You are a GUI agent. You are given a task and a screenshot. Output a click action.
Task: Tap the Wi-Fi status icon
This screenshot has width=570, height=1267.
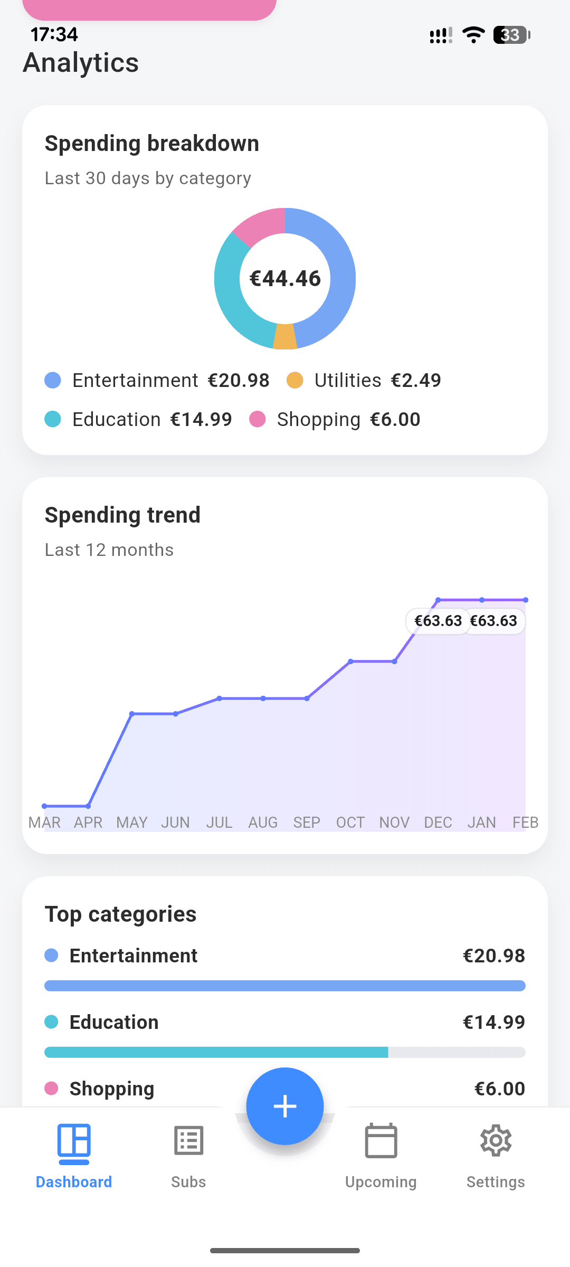pyautogui.click(x=473, y=35)
